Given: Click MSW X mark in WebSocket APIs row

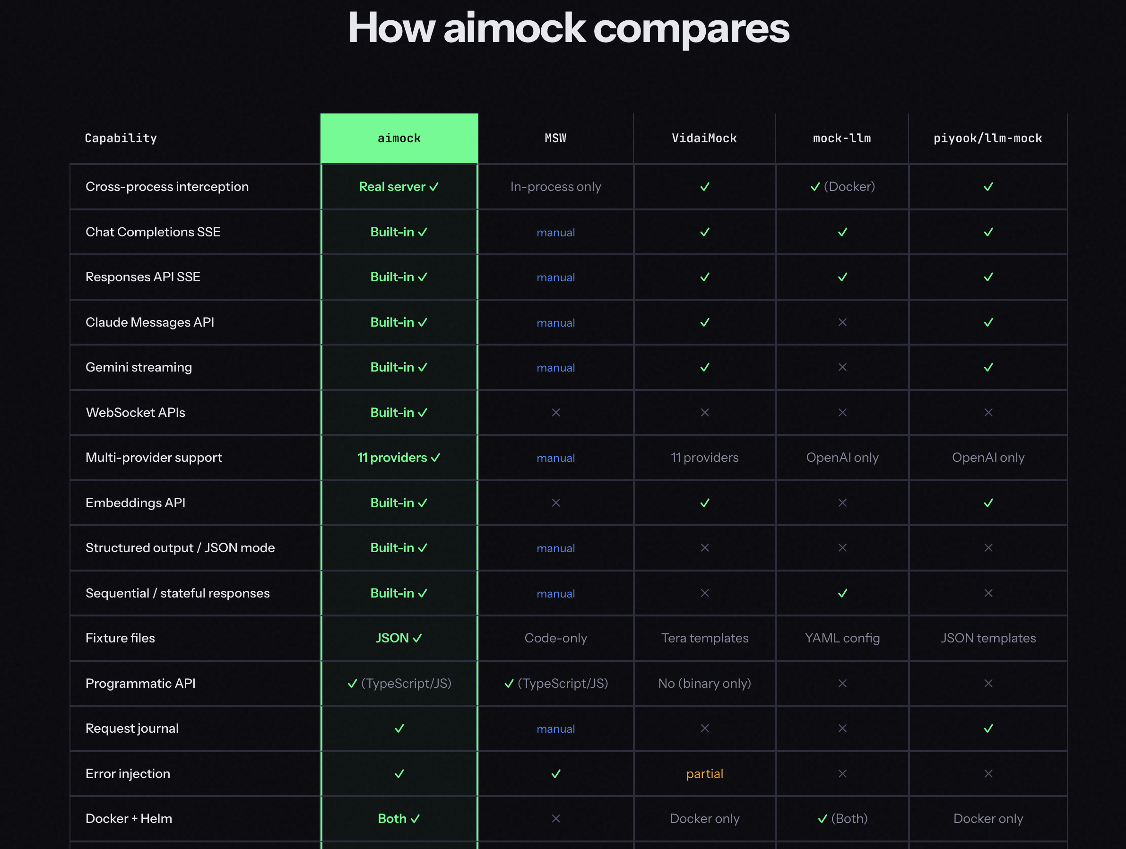Looking at the screenshot, I should (556, 413).
